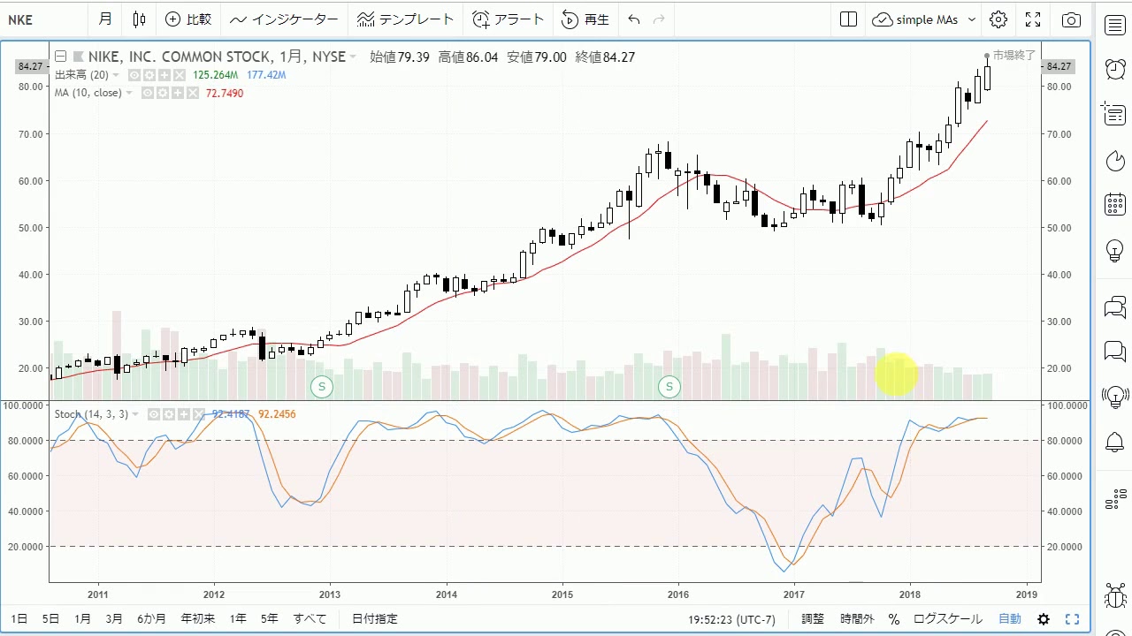Expand the simple MAs layout dropdown
Screen dimensions: 1132x636
[x=972, y=19]
